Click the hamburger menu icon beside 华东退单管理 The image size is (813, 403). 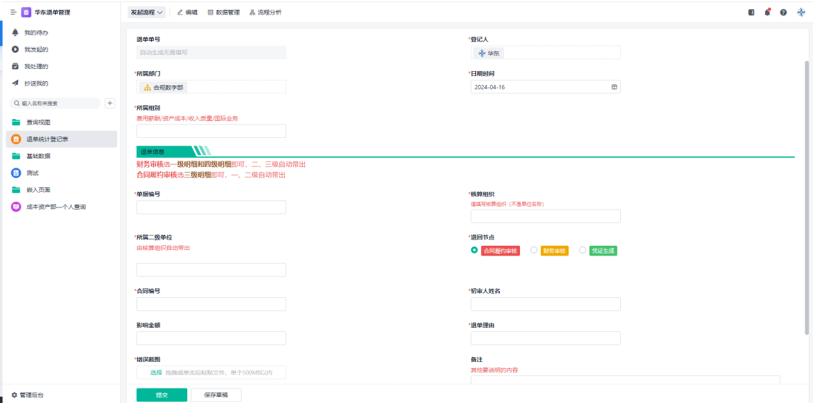tap(13, 13)
